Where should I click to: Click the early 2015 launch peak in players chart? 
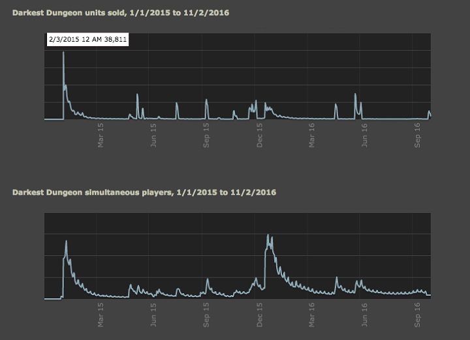click(66, 242)
